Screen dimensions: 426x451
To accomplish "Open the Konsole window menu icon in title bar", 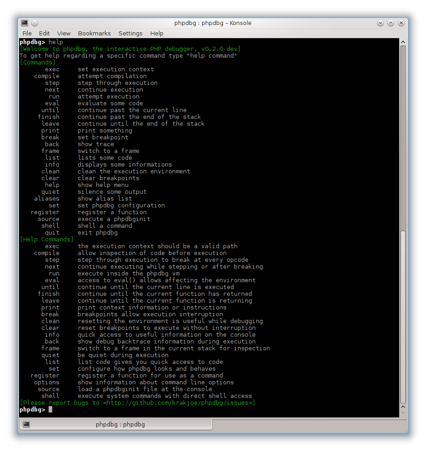I will 25,23.
